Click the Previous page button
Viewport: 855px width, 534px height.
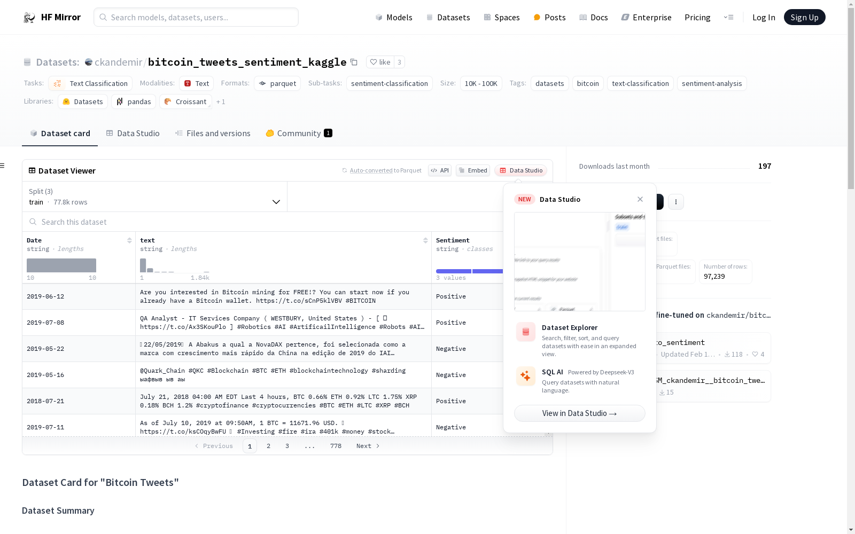214,446
